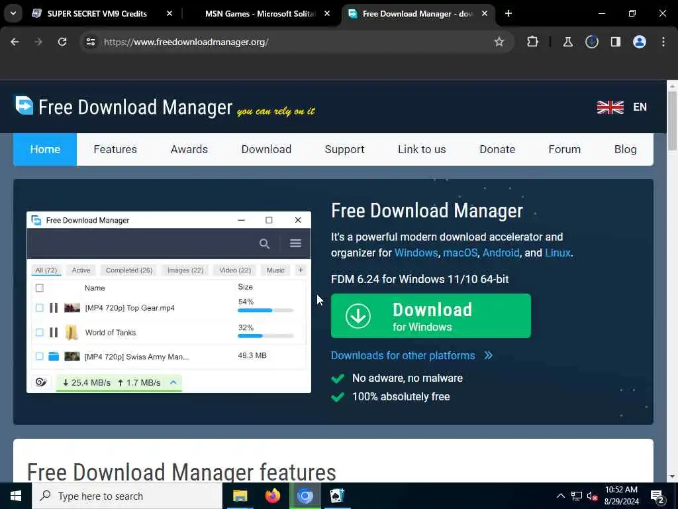Select the All (72) filter tab
This screenshot has width=678, height=509.
click(x=46, y=270)
